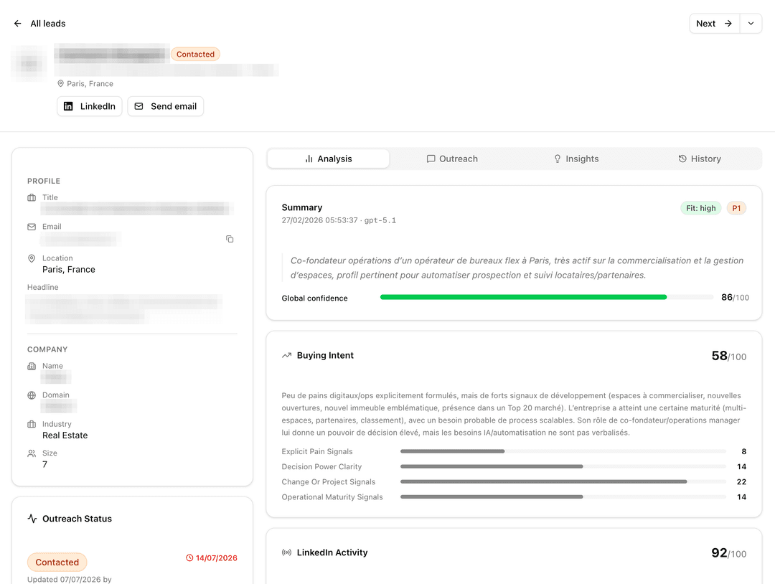Screen dimensions: 775x584
Task: Click the Global confidence progress bar
Action: (x=547, y=298)
